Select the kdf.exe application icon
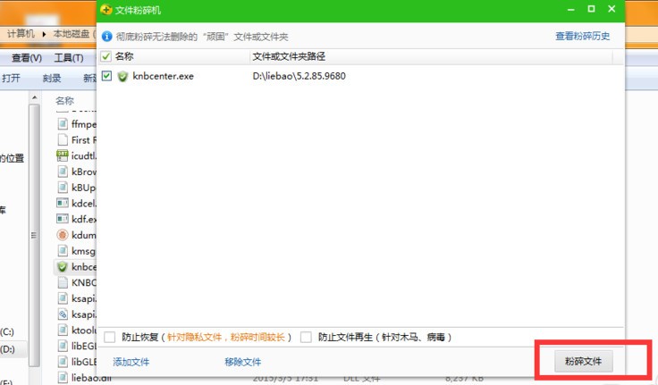The width and height of the screenshot is (658, 385). [x=63, y=219]
